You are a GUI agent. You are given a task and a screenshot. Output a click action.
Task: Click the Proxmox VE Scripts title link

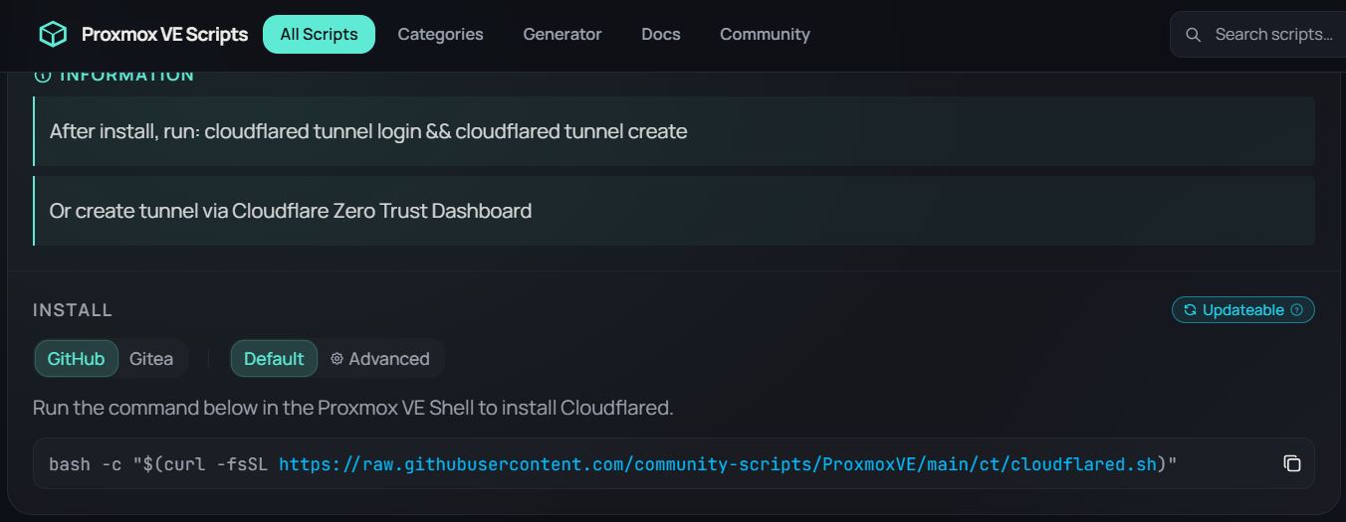[x=164, y=35]
